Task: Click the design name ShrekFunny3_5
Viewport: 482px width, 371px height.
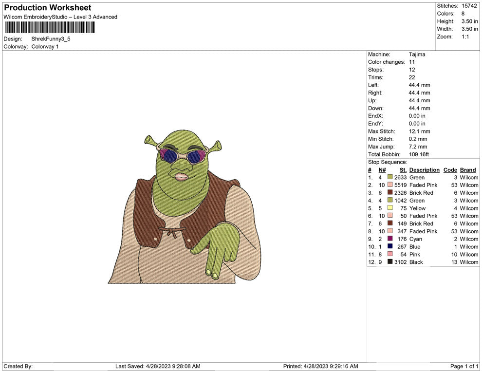Action: 51,39
